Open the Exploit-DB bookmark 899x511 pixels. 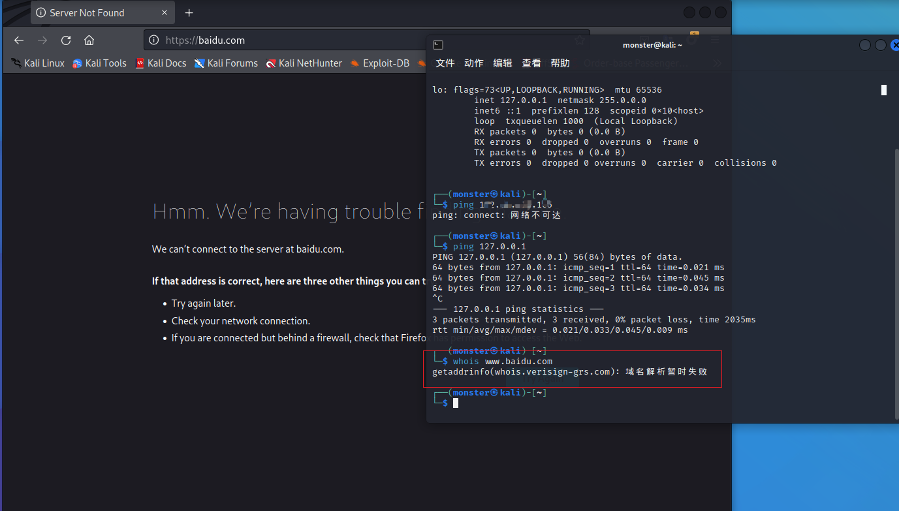[x=379, y=63]
